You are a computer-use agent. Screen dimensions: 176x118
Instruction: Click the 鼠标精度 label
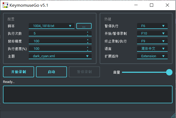(15, 41)
